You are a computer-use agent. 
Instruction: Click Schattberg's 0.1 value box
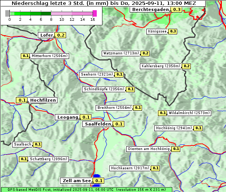(x=23, y=159)
